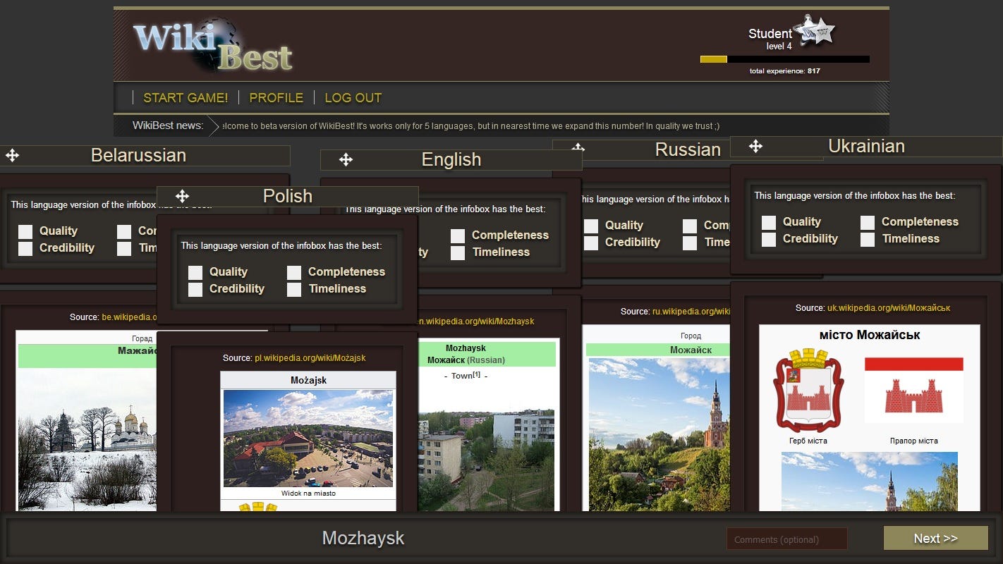Select LOG OUT in the menu
The image size is (1003, 564).
353,98
